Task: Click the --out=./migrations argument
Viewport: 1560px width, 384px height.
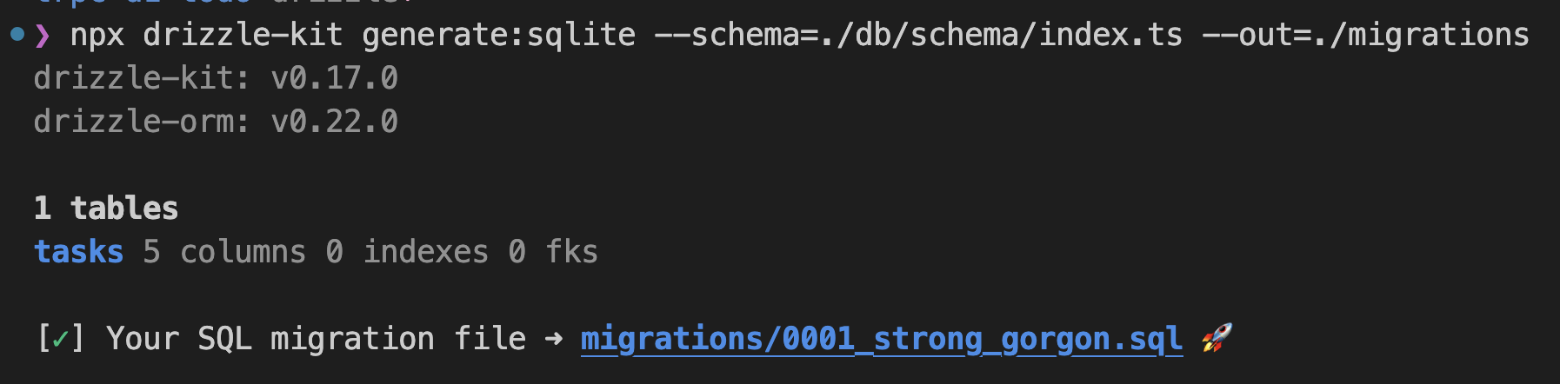Action: click(1365, 36)
